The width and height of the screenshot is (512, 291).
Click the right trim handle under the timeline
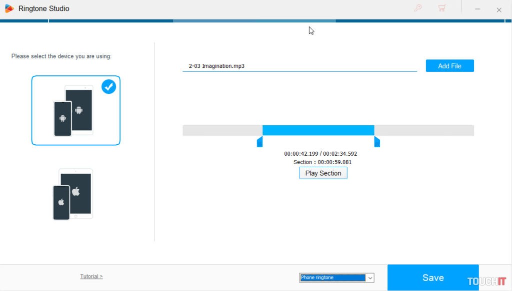(x=377, y=142)
